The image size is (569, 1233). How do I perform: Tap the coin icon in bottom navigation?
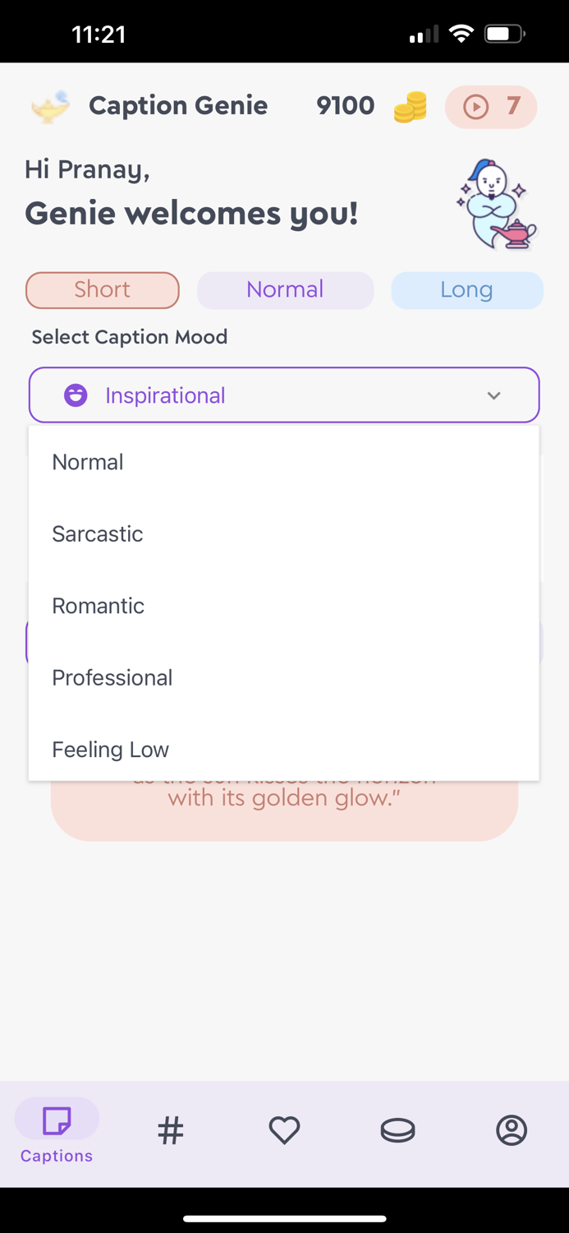click(x=397, y=1130)
